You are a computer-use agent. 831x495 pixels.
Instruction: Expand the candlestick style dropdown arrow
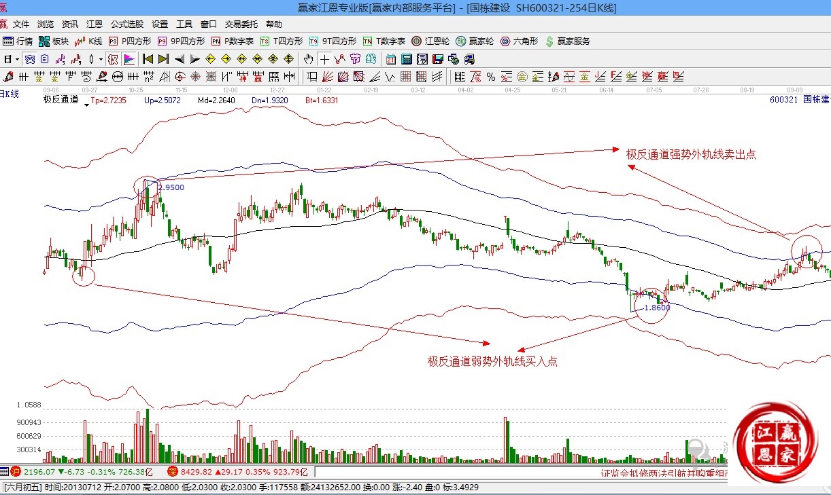[101, 59]
